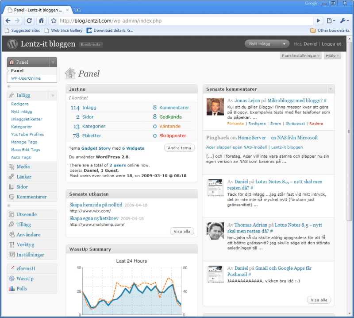Open the Panelinställningar screen options
The height and width of the screenshot is (318, 354).
click(x=300, y=56)
